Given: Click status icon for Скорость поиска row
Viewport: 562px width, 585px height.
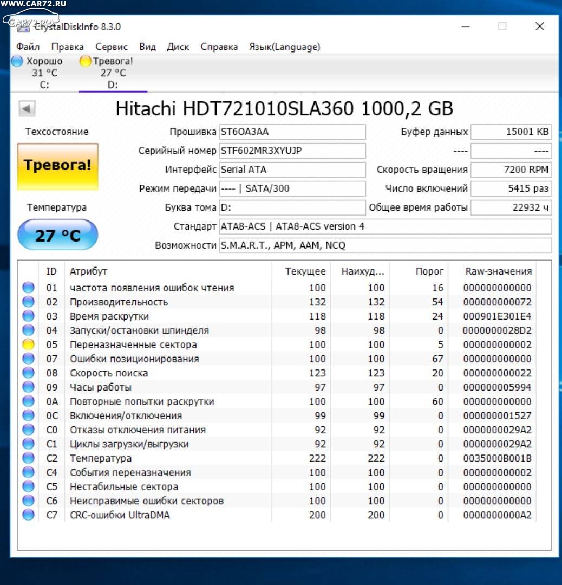Looking at the screenshot, I should pos(28,373).
